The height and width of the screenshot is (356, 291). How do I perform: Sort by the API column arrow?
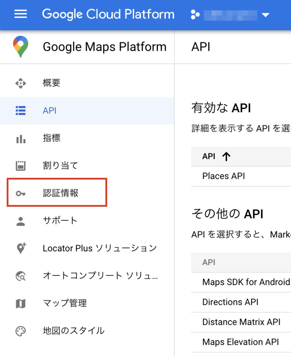[x=226, y=156]
